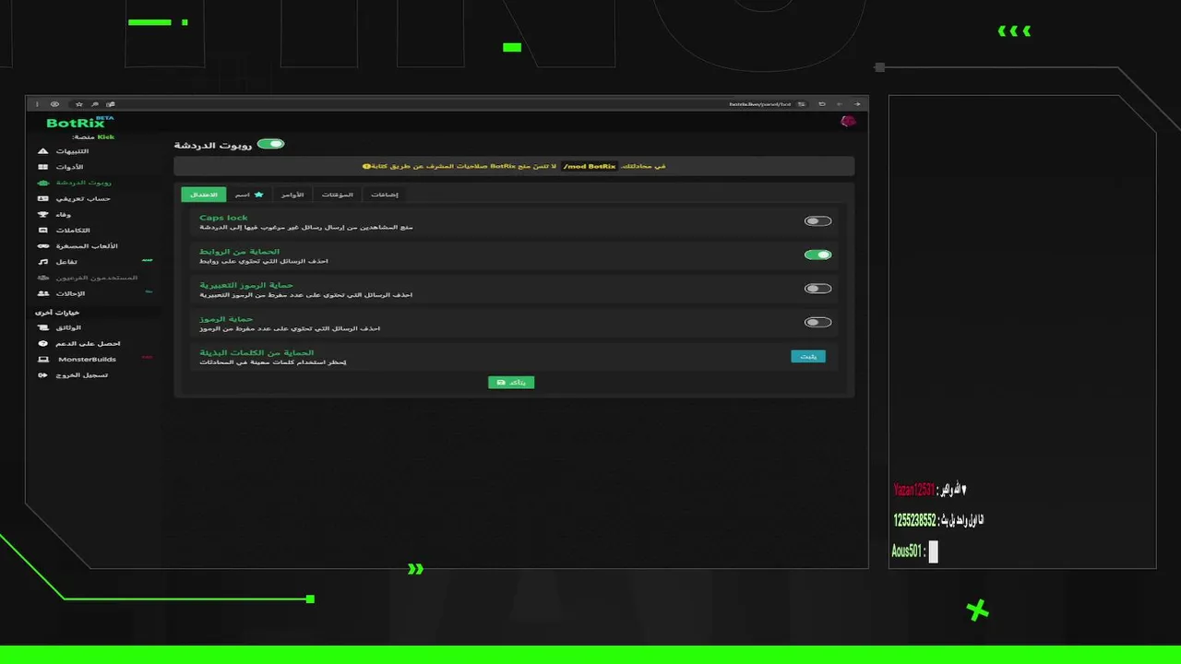Click the Caps lock setting title
The image size is (1181, 664).
[223, 218]
